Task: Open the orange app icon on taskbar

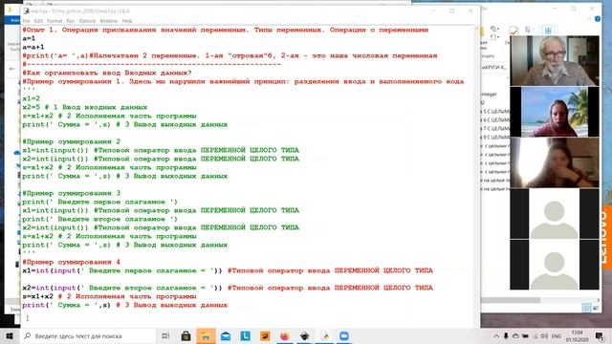Action: (265, 335)
